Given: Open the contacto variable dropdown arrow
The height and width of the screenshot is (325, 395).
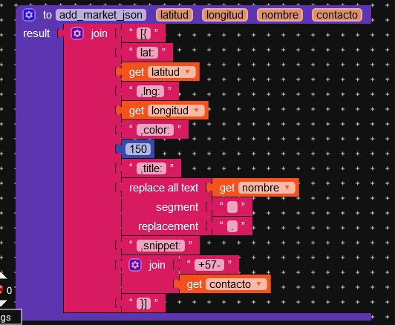Looking at the screenshot, I should pos(258,284).
